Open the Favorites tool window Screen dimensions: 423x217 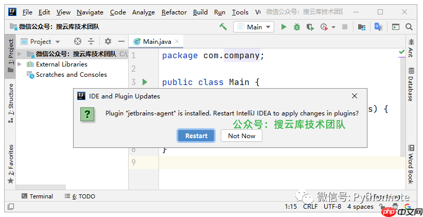[x=10, y=164]
